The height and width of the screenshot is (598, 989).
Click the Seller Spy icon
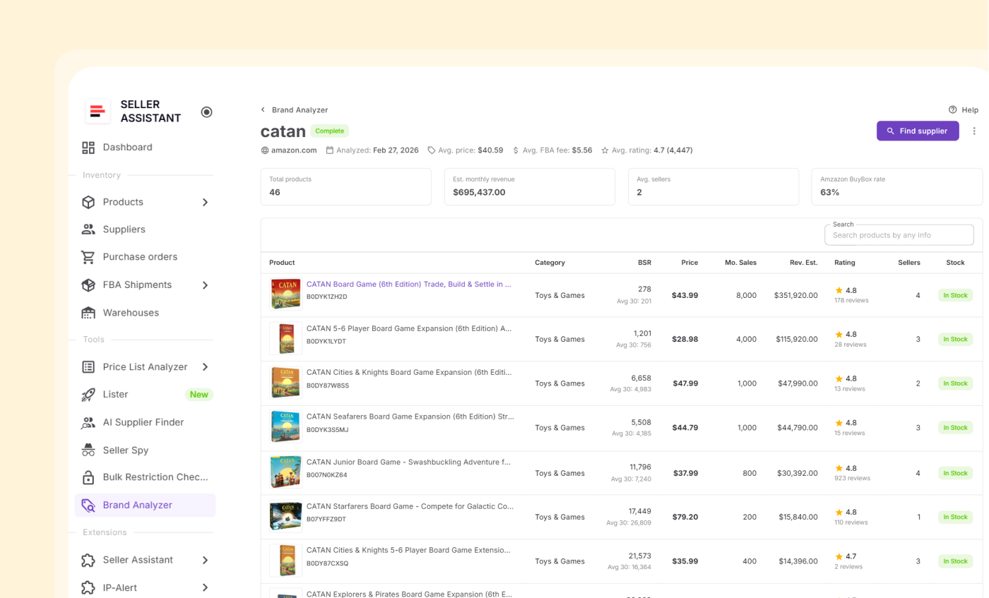88,450
